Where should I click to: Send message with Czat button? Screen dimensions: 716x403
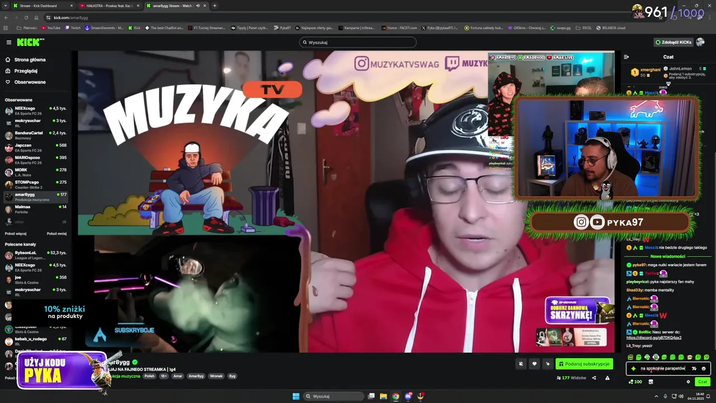(x=703, y=382)
